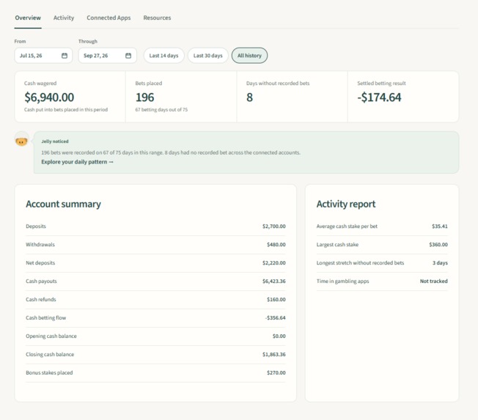Click the Closing cash balance label
The image size is (478, 420).
[50, 354]
